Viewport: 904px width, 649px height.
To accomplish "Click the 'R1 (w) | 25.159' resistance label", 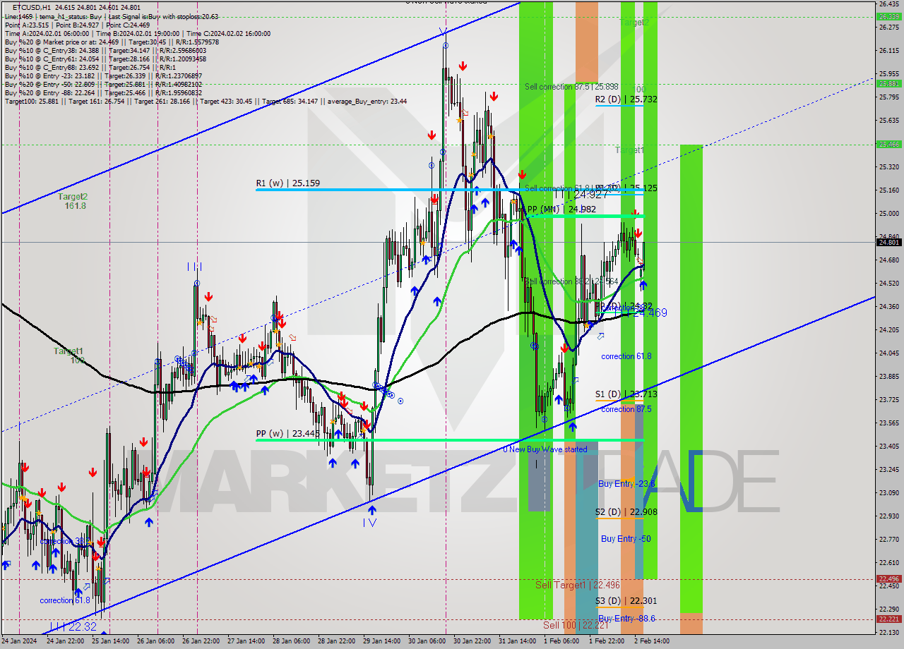I will click(x=288, y=183).
